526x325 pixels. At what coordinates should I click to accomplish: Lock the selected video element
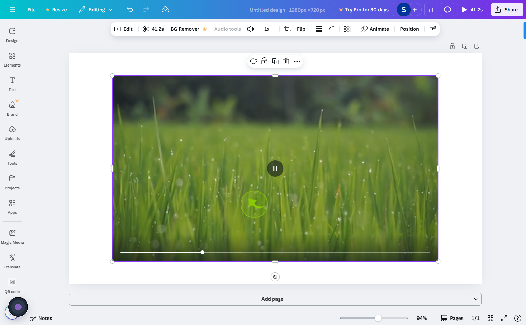(264, 61)
